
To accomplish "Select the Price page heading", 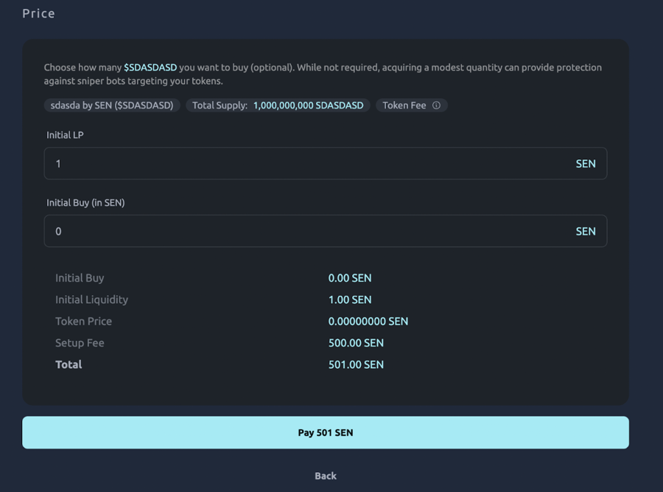I will (x=38, y=13).
